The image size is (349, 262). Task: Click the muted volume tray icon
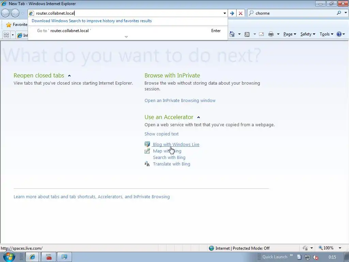[x=315, y=257]
